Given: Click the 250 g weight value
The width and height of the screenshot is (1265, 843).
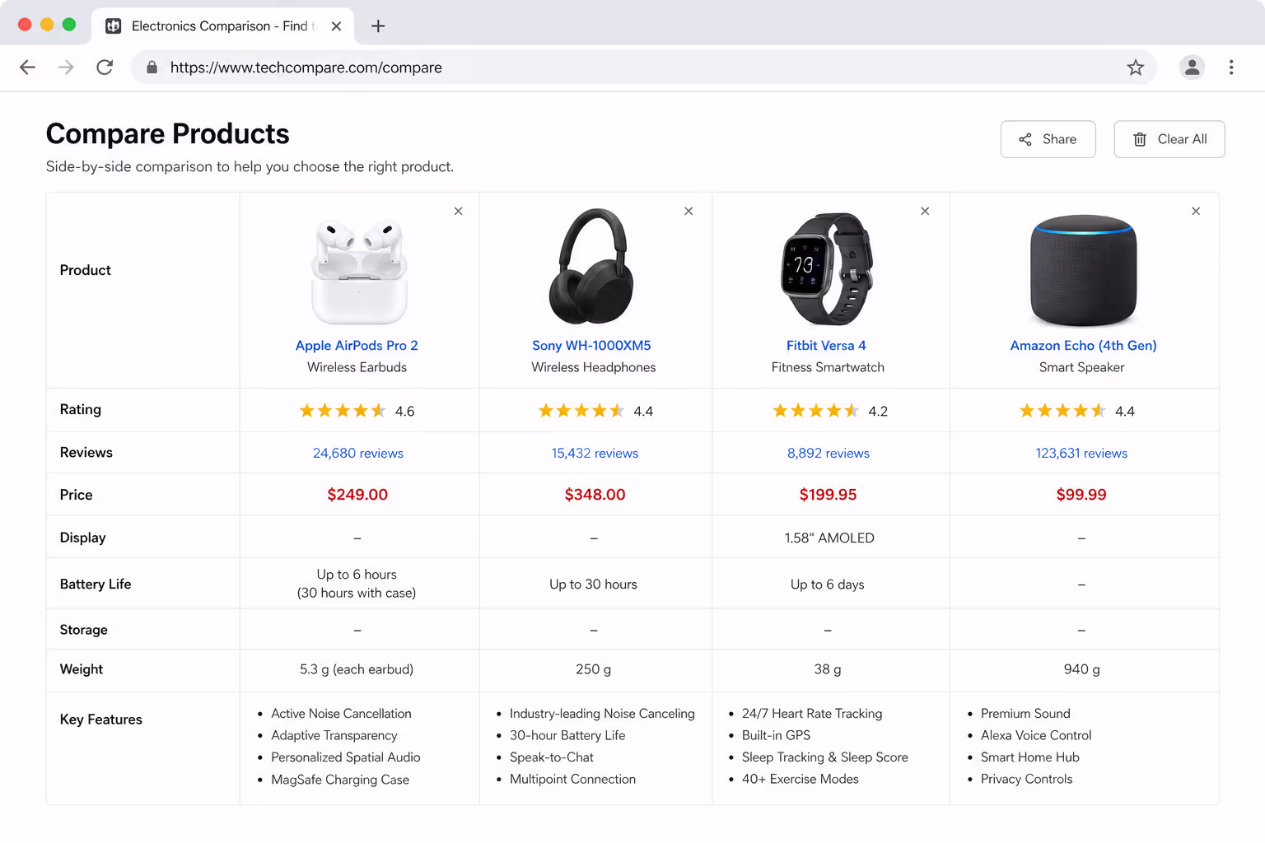Looking at the screenshot, I should click(593, 669).
